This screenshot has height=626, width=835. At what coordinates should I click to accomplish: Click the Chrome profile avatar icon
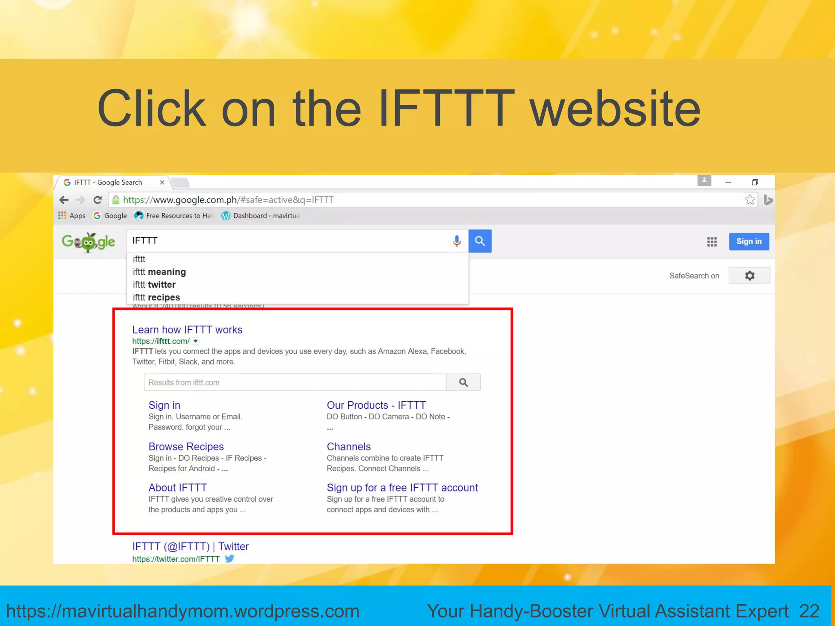[x=704, y=181]
